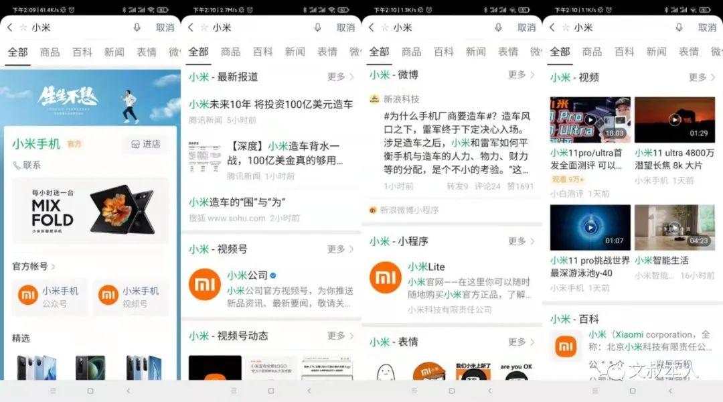723x402 pixels.
Task: Open the 新浪科技 weibo post about 造车
Action: point(457,143)
